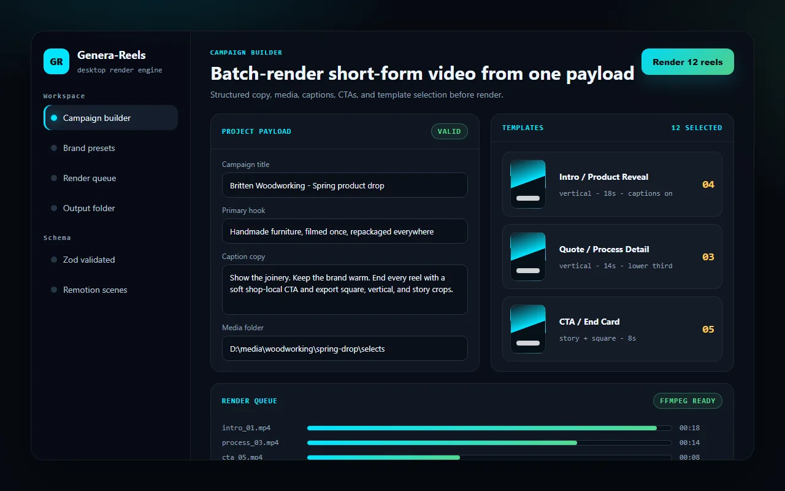Click the Genera-Reels app name

coord(112,55)
